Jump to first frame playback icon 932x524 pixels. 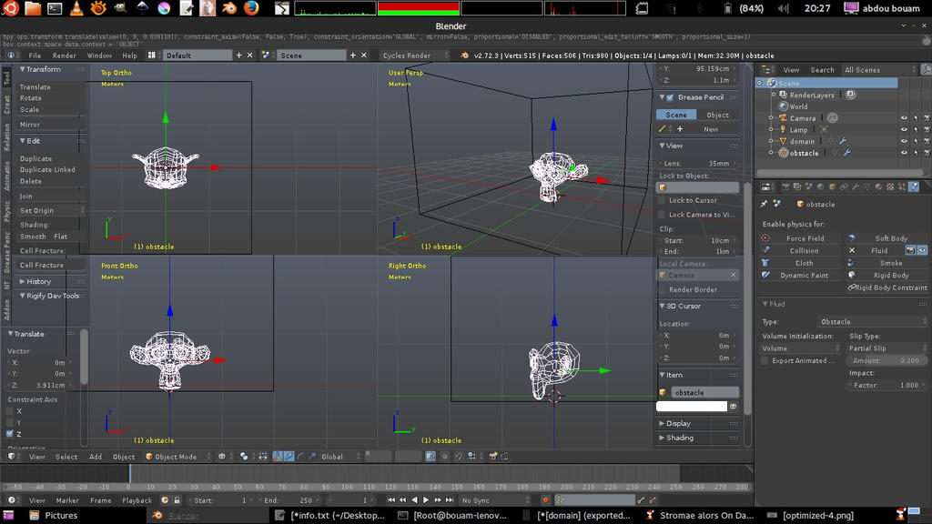click(x=391, y=500)
